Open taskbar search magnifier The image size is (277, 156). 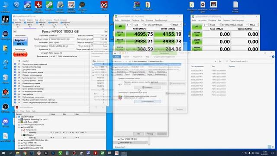pos(10,153)
